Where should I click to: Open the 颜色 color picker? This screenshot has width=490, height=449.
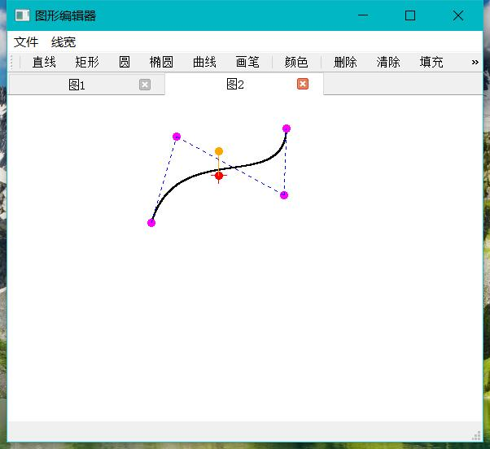point(296,62)
